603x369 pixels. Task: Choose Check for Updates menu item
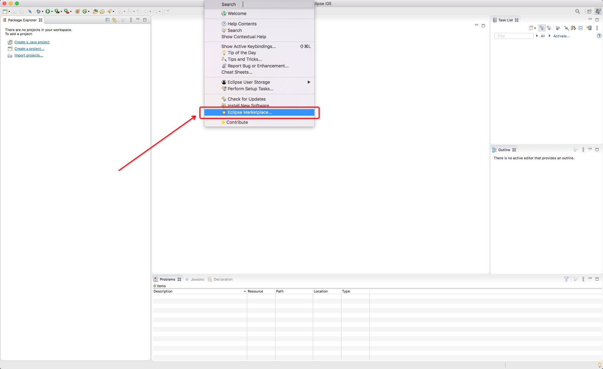point(259,99)
